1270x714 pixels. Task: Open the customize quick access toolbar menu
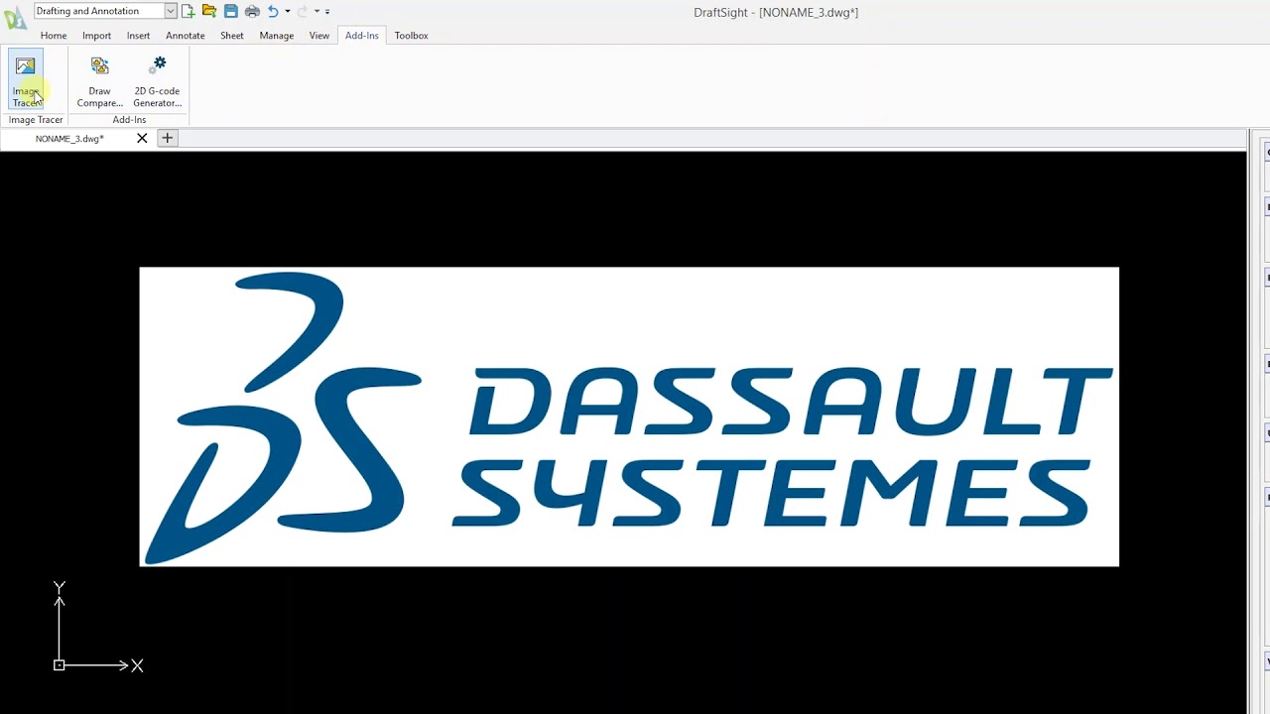327,11
